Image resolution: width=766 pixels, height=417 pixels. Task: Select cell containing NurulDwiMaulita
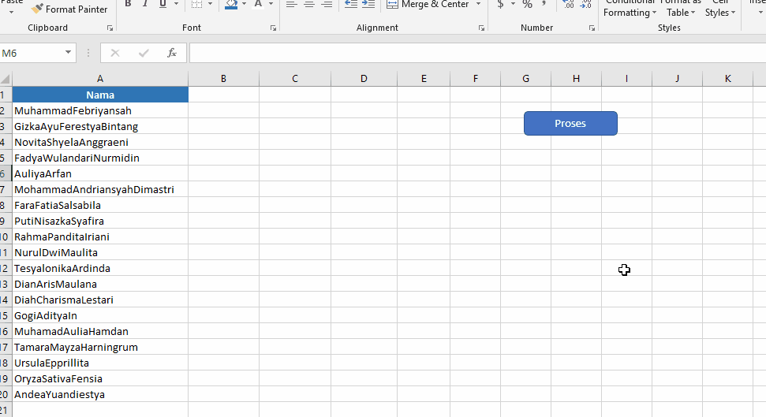click(x=100, y=252)
